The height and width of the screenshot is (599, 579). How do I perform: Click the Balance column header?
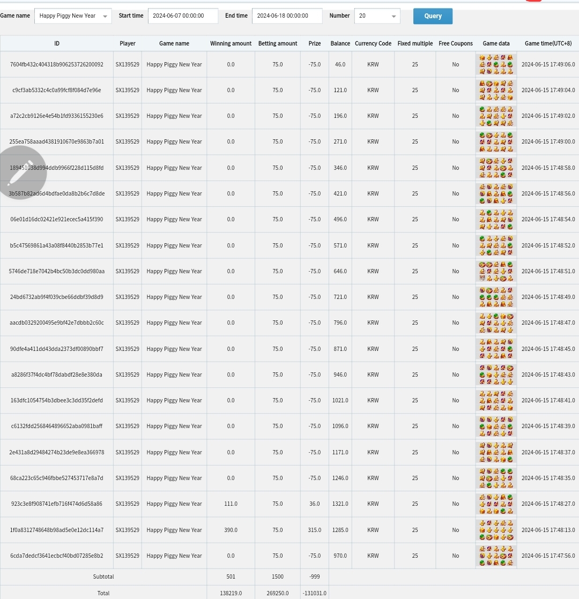pyautogui.click(x=340, y=43)
